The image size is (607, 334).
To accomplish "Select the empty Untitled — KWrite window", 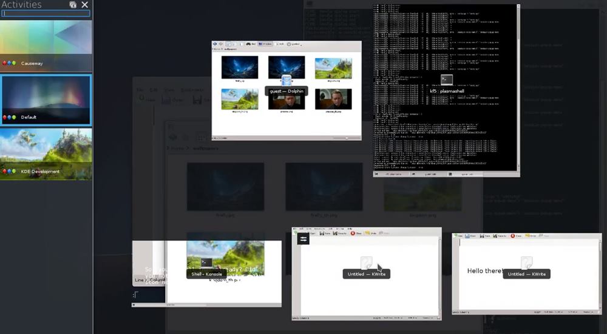I will coord(366,274).
